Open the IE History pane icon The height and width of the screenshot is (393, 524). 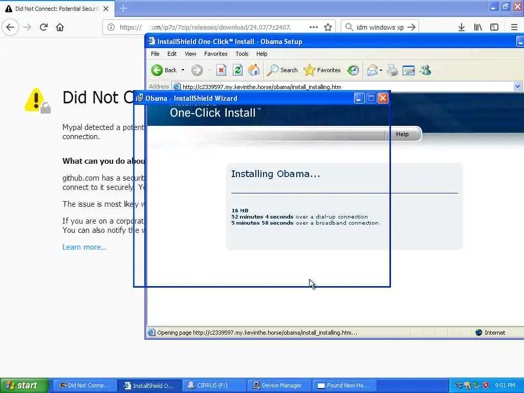point(353,70)
